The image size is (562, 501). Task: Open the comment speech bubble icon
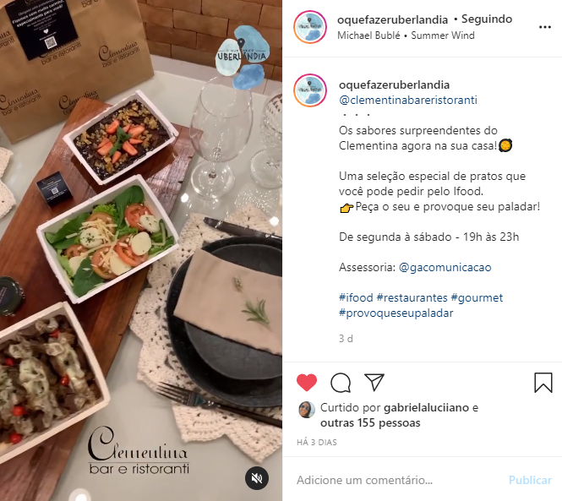click(341, 383)
